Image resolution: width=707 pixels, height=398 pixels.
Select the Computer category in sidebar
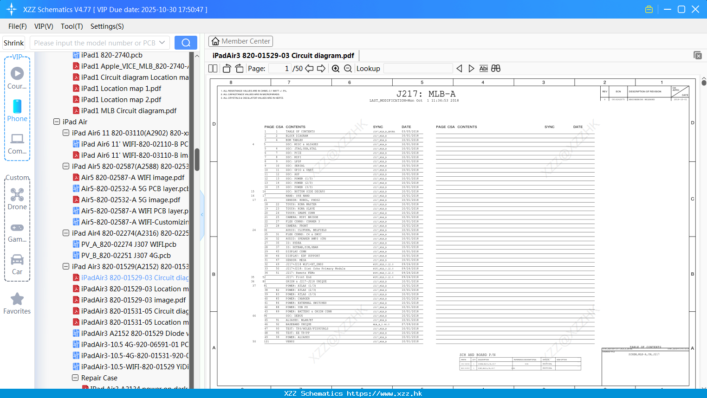pos(17,144)
